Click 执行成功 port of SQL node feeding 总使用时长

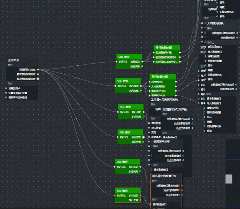(x=141, y=86)
